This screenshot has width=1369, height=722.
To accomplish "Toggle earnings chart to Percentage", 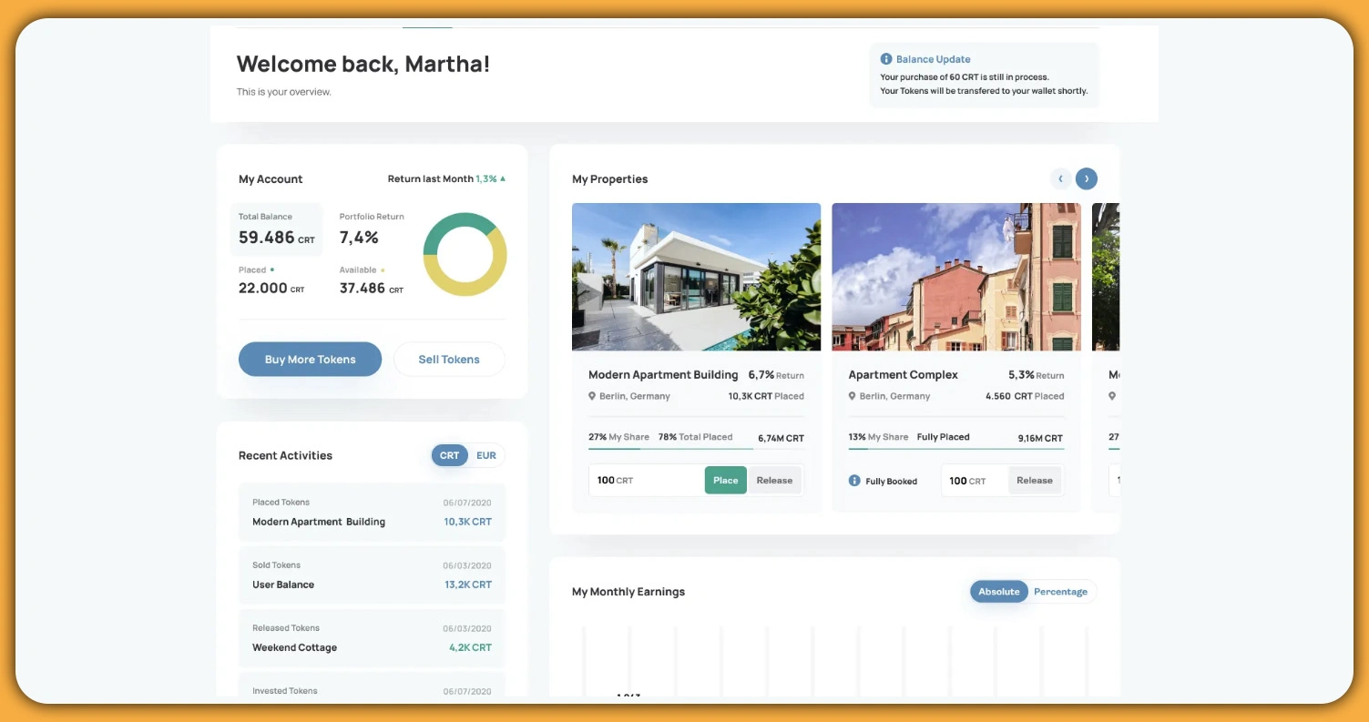I will tap(1060, 592).
